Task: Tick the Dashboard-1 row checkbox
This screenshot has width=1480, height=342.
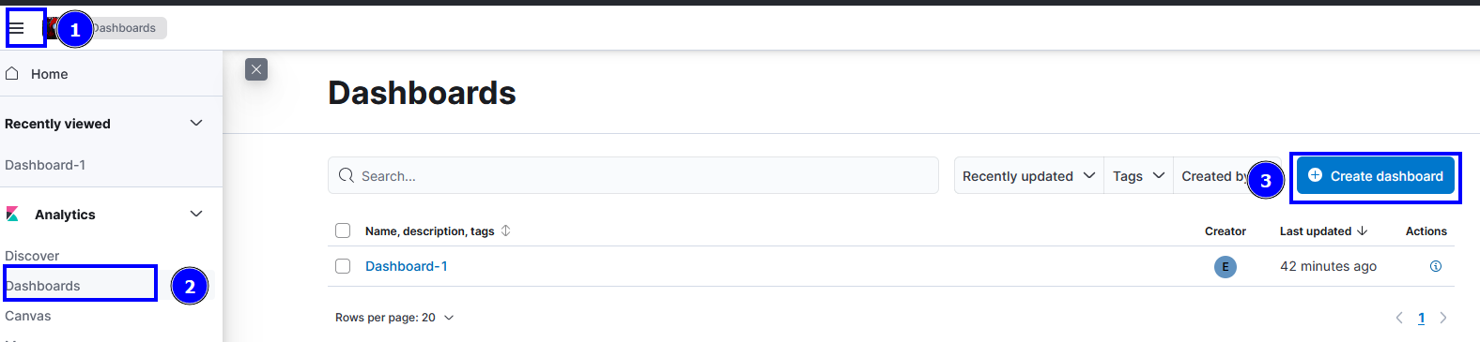Action: coord(343,266)
